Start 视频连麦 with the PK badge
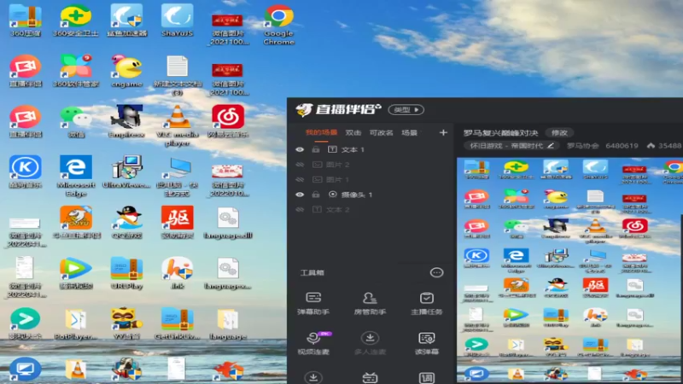Image resolution: width=683 pixels, height=384 pixels. pos(313,343)
